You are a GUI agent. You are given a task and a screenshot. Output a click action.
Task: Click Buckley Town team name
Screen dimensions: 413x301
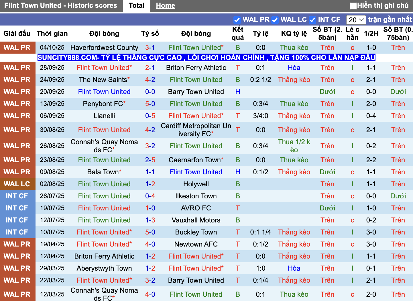click(x=196, y=232)
